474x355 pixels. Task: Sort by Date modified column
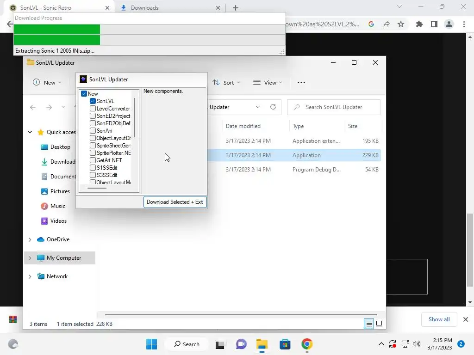tap(243, 126)
